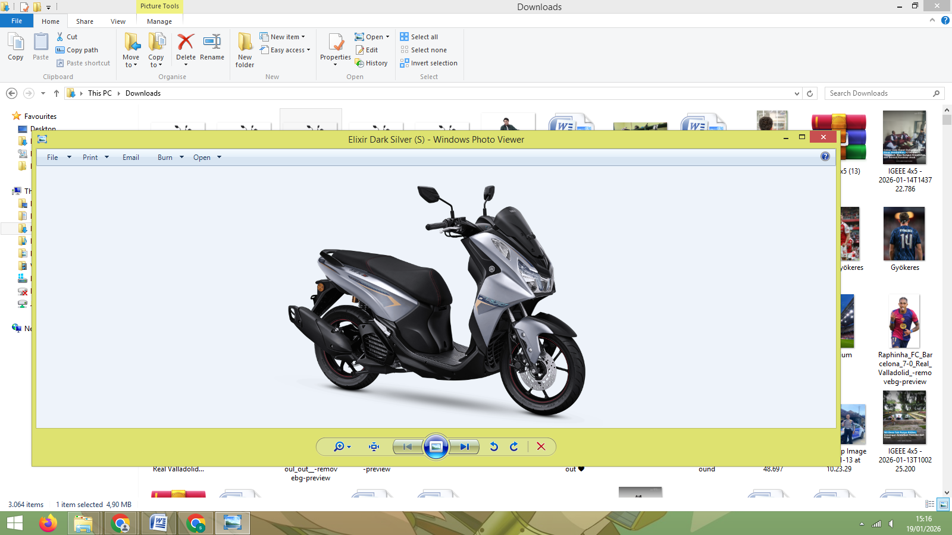
Task: Select the IGEEE 4x5 - 2026-01-14T1437 thumbnail
Action: point(904,137)
